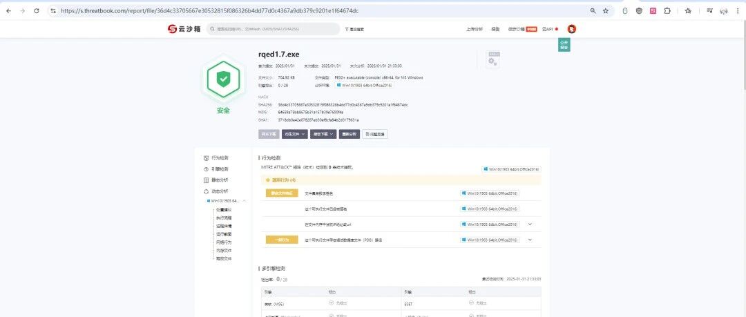Click the MD5 hash value

click(310, 113)
